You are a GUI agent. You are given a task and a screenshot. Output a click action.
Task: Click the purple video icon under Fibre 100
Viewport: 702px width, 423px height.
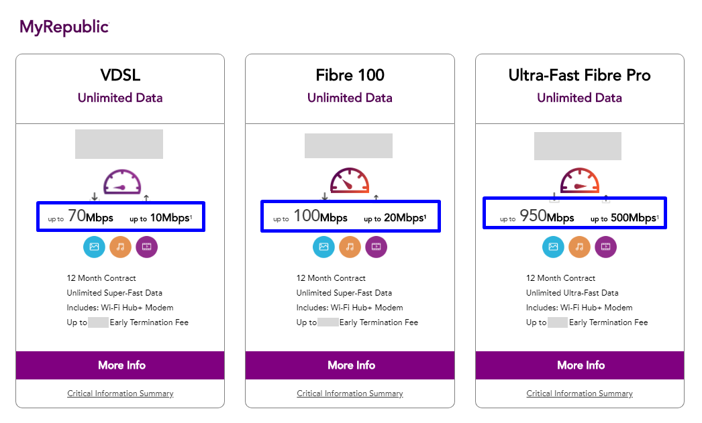[376, 247]
